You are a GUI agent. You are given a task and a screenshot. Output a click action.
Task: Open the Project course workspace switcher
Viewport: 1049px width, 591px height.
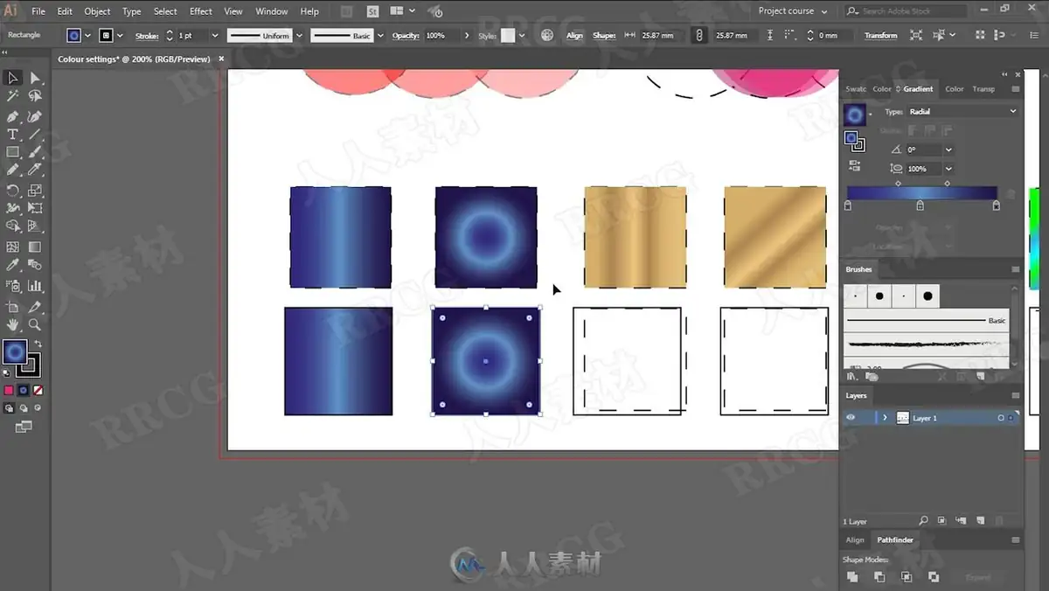click(x=792, y=11)
